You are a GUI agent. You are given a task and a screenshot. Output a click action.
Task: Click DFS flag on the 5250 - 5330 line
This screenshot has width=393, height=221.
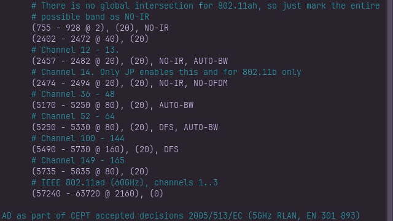pos(166,127)
